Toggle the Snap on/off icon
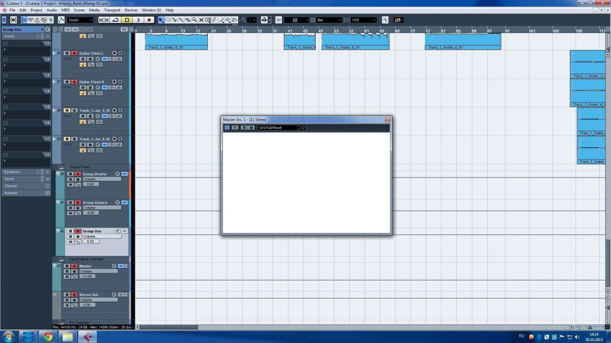The height and width of the screenshot is (343, 611). point(279,20)
